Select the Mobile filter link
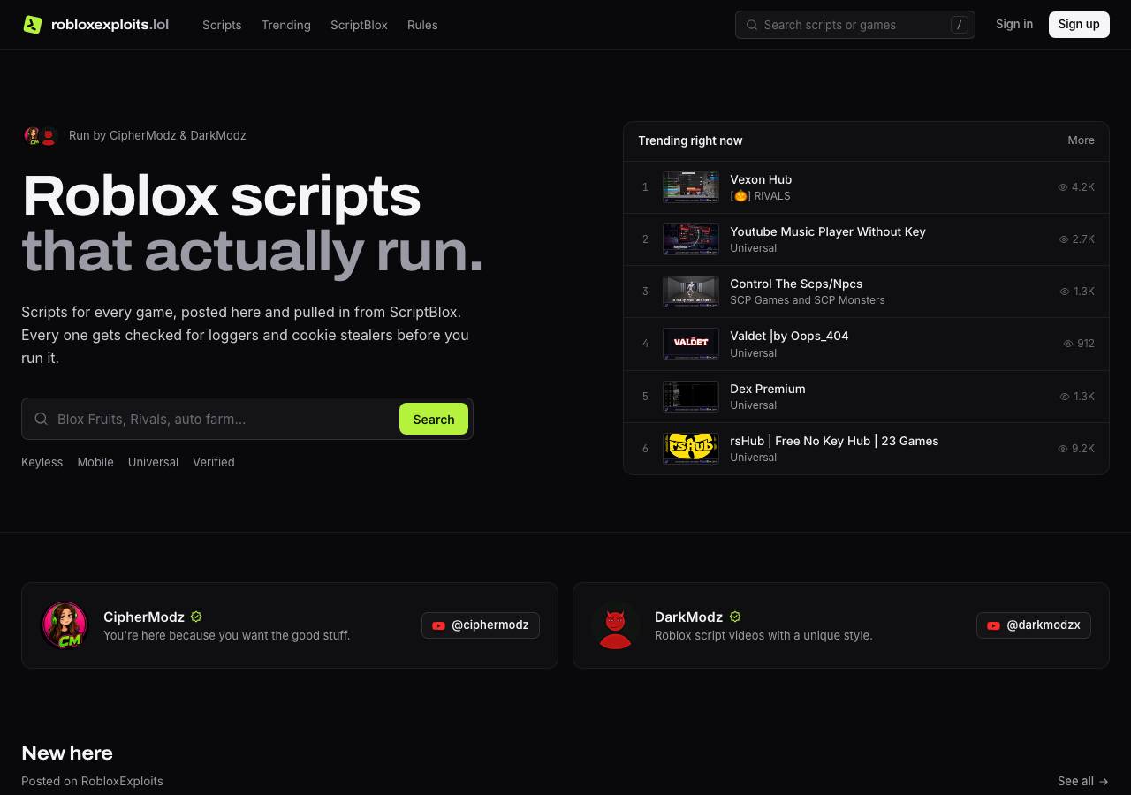This screenshot has height=795, width=1131. coord(95,462)
